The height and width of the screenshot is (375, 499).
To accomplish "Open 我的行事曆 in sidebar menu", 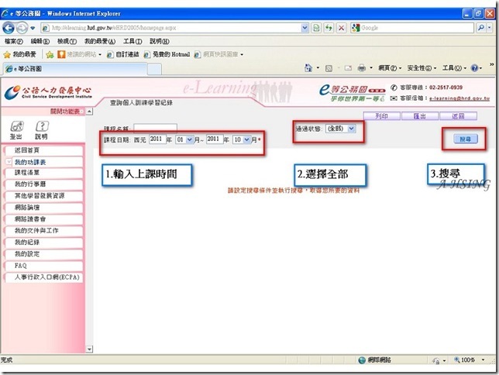I will (44, 184).
